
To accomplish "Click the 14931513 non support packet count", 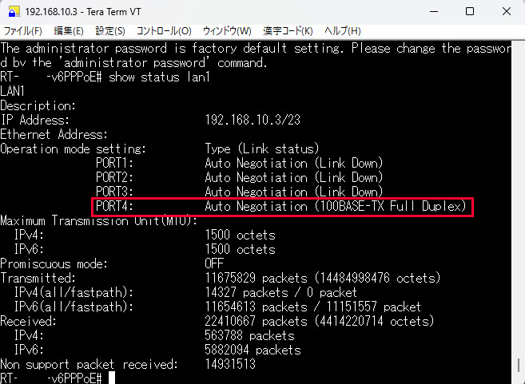I will (230, 365).
